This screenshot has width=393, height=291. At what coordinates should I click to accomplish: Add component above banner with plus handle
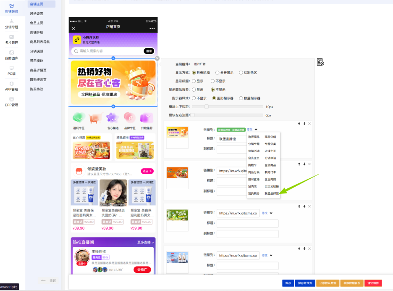pos(113,58)
